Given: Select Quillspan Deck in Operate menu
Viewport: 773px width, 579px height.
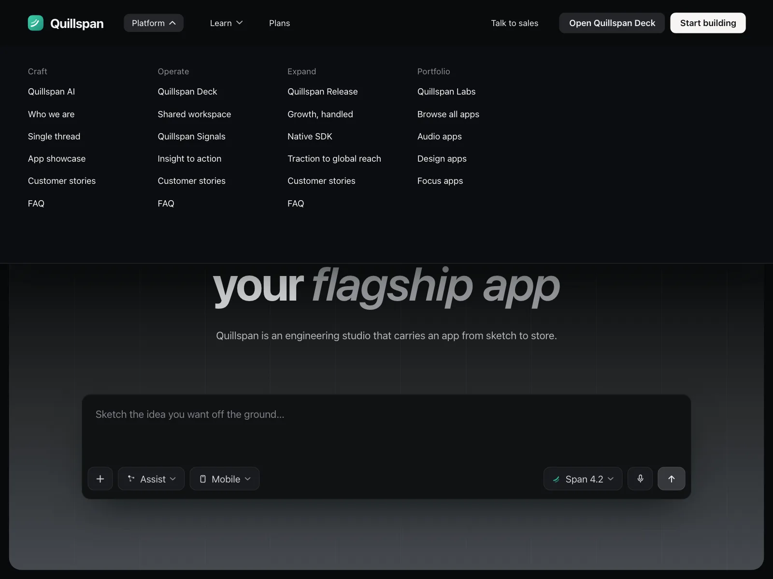Looking at the screenshot, I should [x=187, y=92].
